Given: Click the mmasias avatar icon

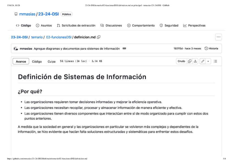Looking at the screenshot, I should click(16, 49).
